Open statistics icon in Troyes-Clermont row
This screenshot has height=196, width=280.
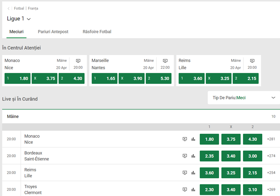pyautogui.click(x=193, y=189)
